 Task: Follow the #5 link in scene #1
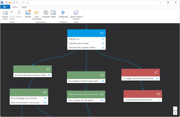(103, 44)
